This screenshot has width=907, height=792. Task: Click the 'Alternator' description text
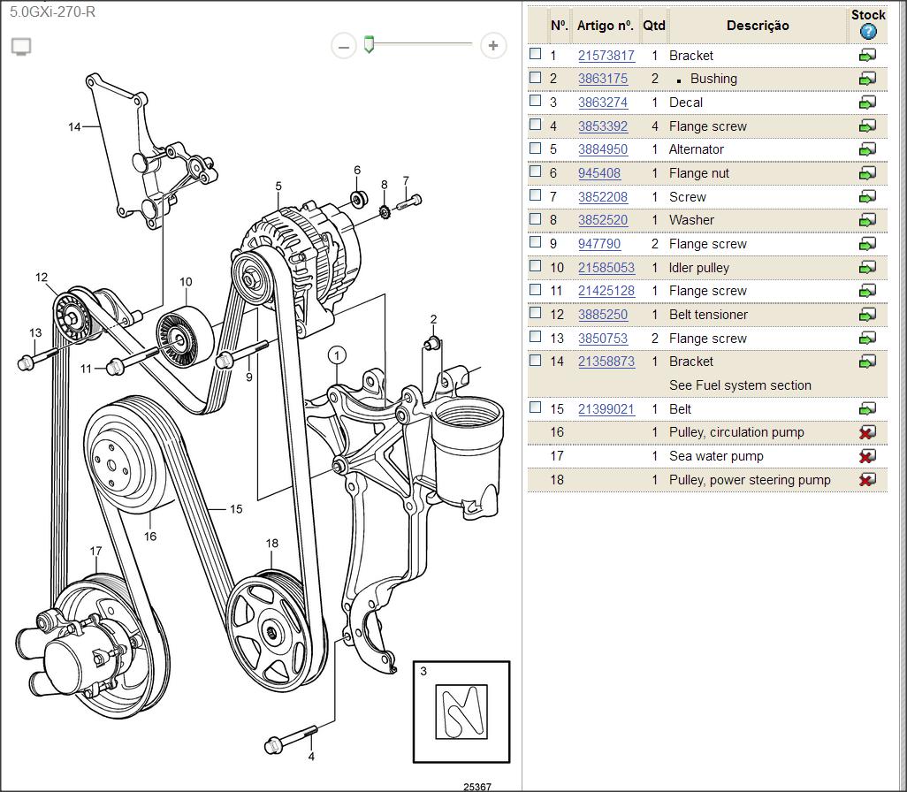coord(696,149)
